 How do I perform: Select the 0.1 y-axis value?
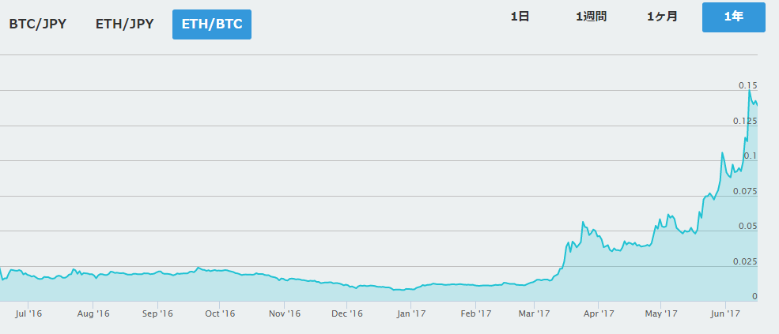coord(751,156)
